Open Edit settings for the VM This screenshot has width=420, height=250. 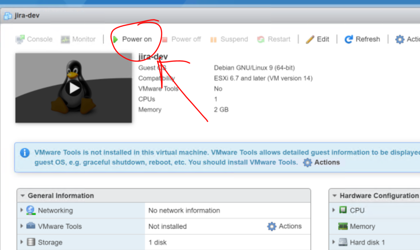click(x=317, y=39)
